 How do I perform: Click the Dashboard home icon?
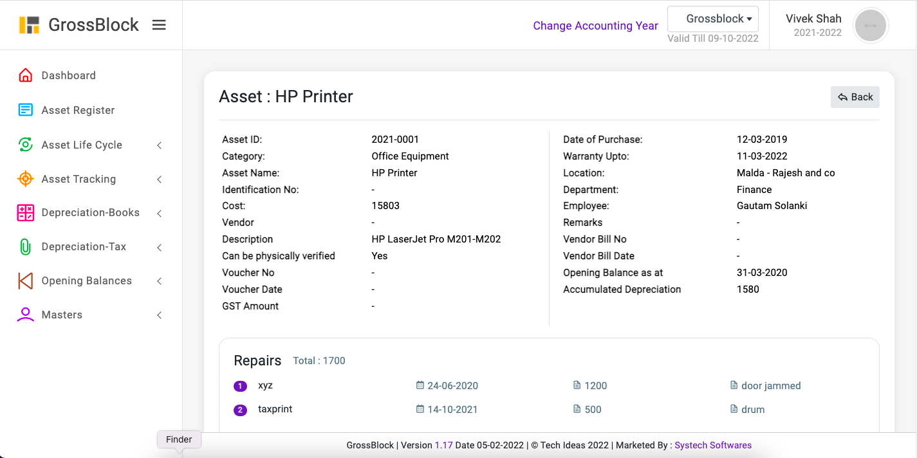[x=25, y=75]
